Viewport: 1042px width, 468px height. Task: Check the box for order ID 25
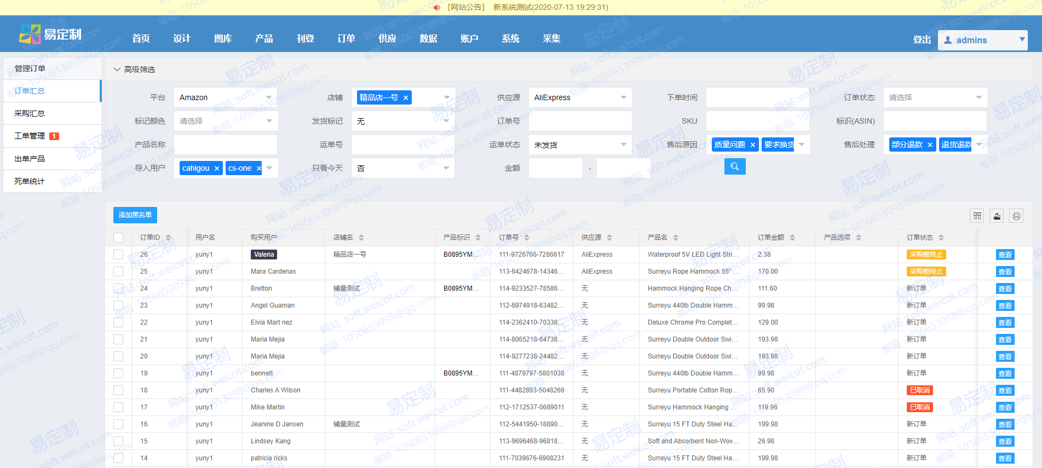(x=118, y=271)
